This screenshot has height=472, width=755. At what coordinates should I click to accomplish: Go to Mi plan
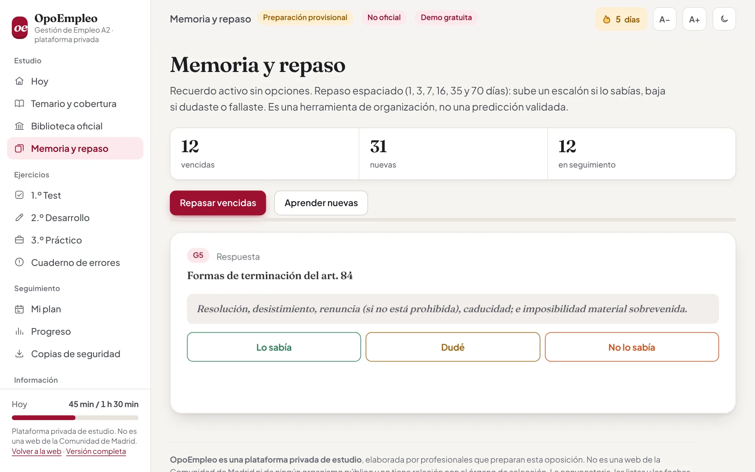75,309
